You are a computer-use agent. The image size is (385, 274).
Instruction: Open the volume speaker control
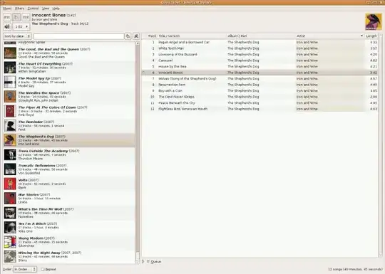coord(7,26)
